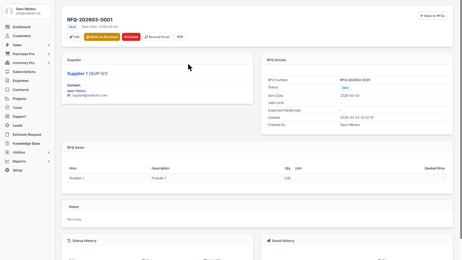Click the Setup gear icon
The width and height of the screenshot is (462, 260).
click(x=7, y=170)
